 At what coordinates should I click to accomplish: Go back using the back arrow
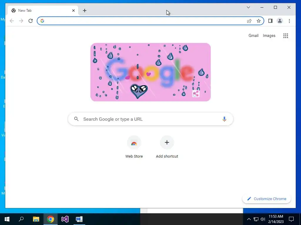click(12, 21)
